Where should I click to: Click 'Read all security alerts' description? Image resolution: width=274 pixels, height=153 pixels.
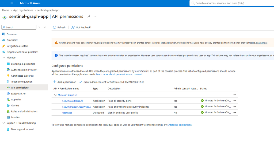click(x=120, y=101)
